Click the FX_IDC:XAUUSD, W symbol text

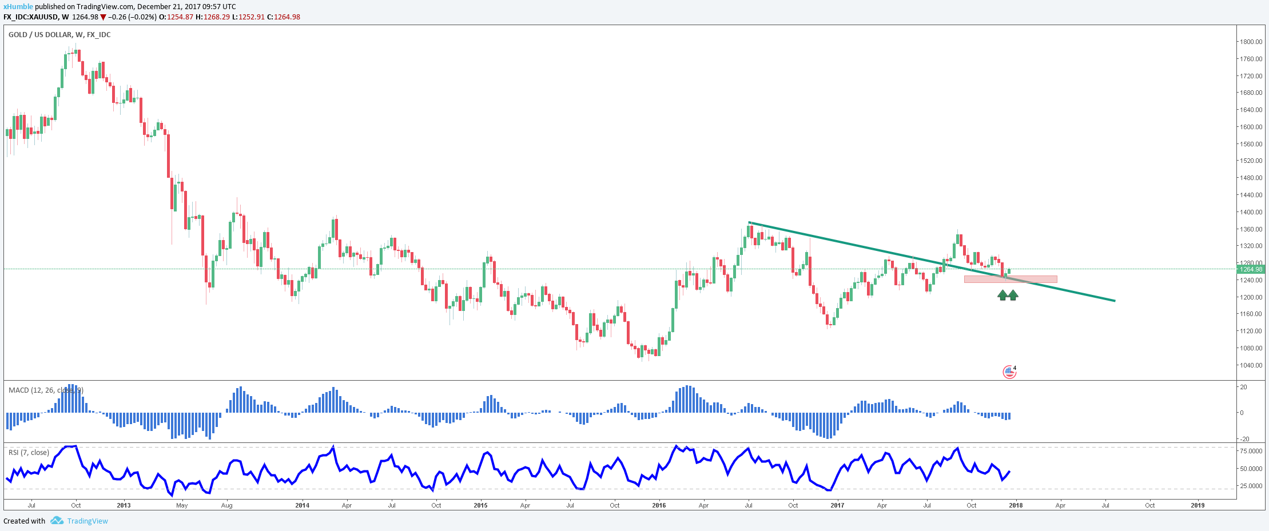click(x=36, y=17)
